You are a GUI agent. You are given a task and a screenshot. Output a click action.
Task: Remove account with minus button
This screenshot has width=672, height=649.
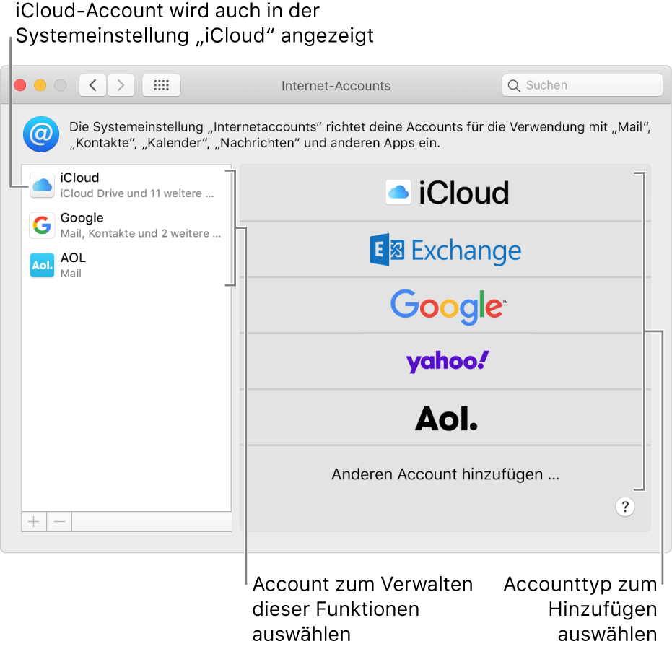point(60,522)
